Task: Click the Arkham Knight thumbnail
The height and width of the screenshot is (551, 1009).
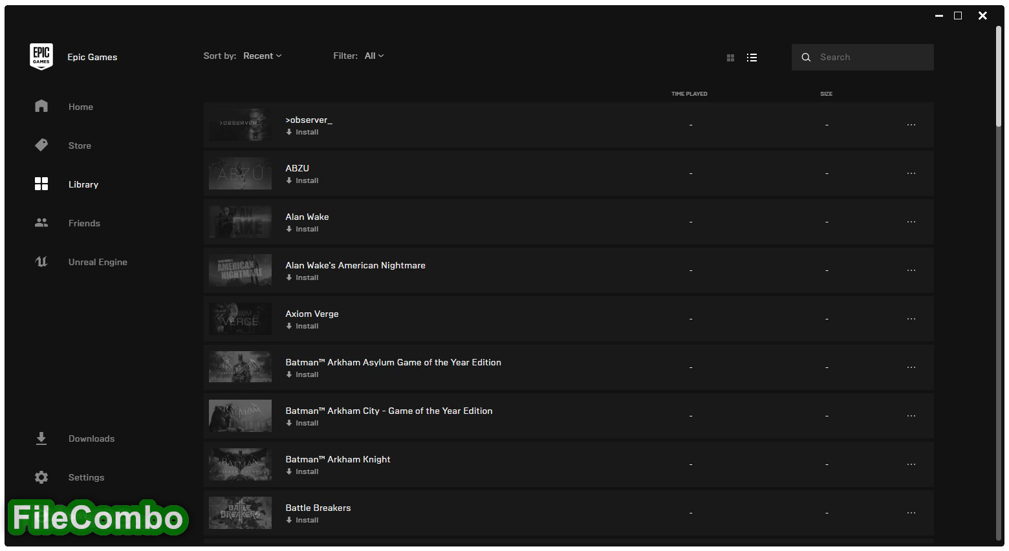Action: [x=240, y=464]
